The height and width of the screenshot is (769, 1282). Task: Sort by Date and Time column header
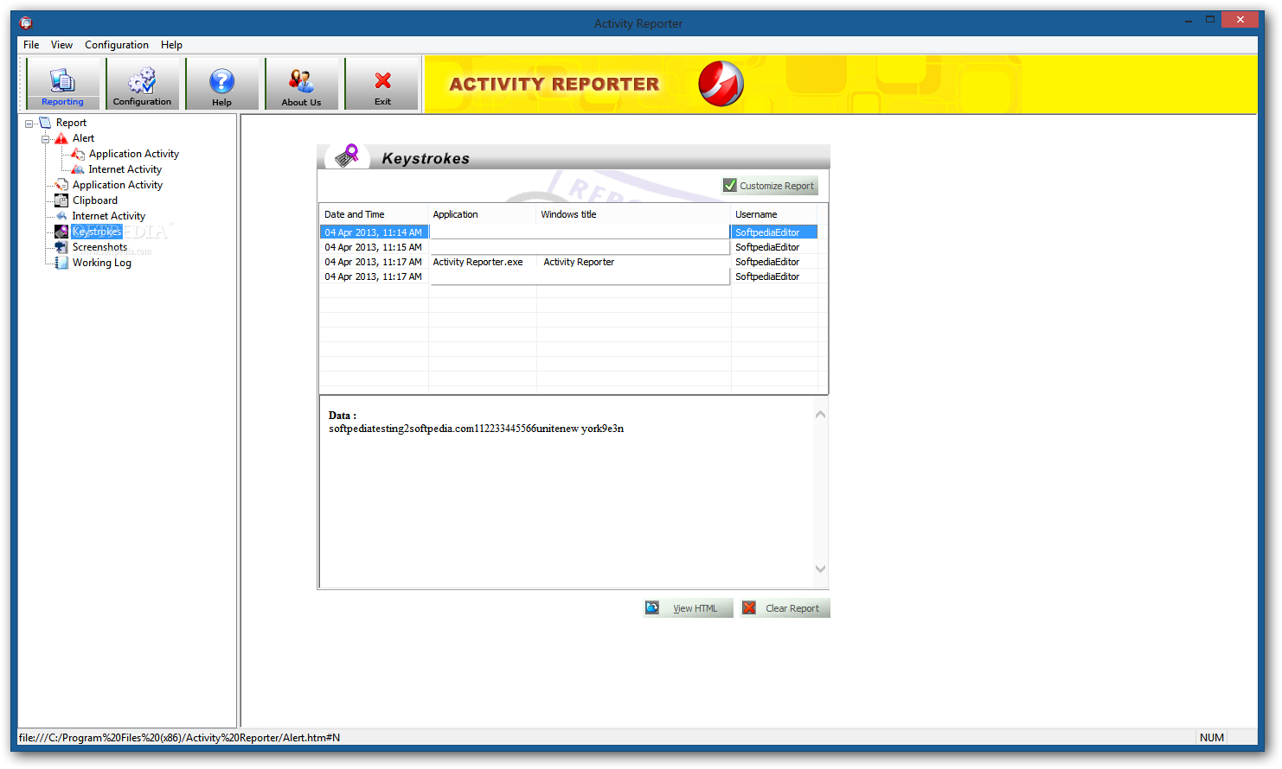click(x=374, y=214)
